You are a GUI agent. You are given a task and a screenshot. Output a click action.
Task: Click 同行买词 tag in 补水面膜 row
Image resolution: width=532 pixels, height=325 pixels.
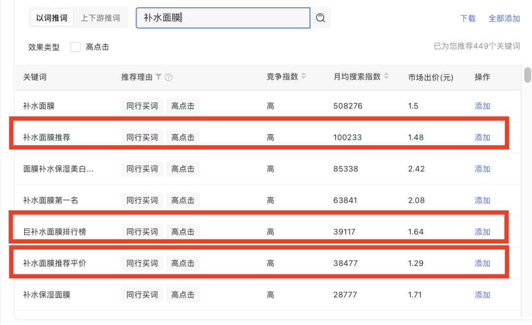pyautogui.click(x=142, y=106)
